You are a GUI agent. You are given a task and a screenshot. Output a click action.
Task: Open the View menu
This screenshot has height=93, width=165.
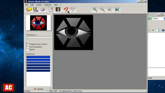[56, 5]
